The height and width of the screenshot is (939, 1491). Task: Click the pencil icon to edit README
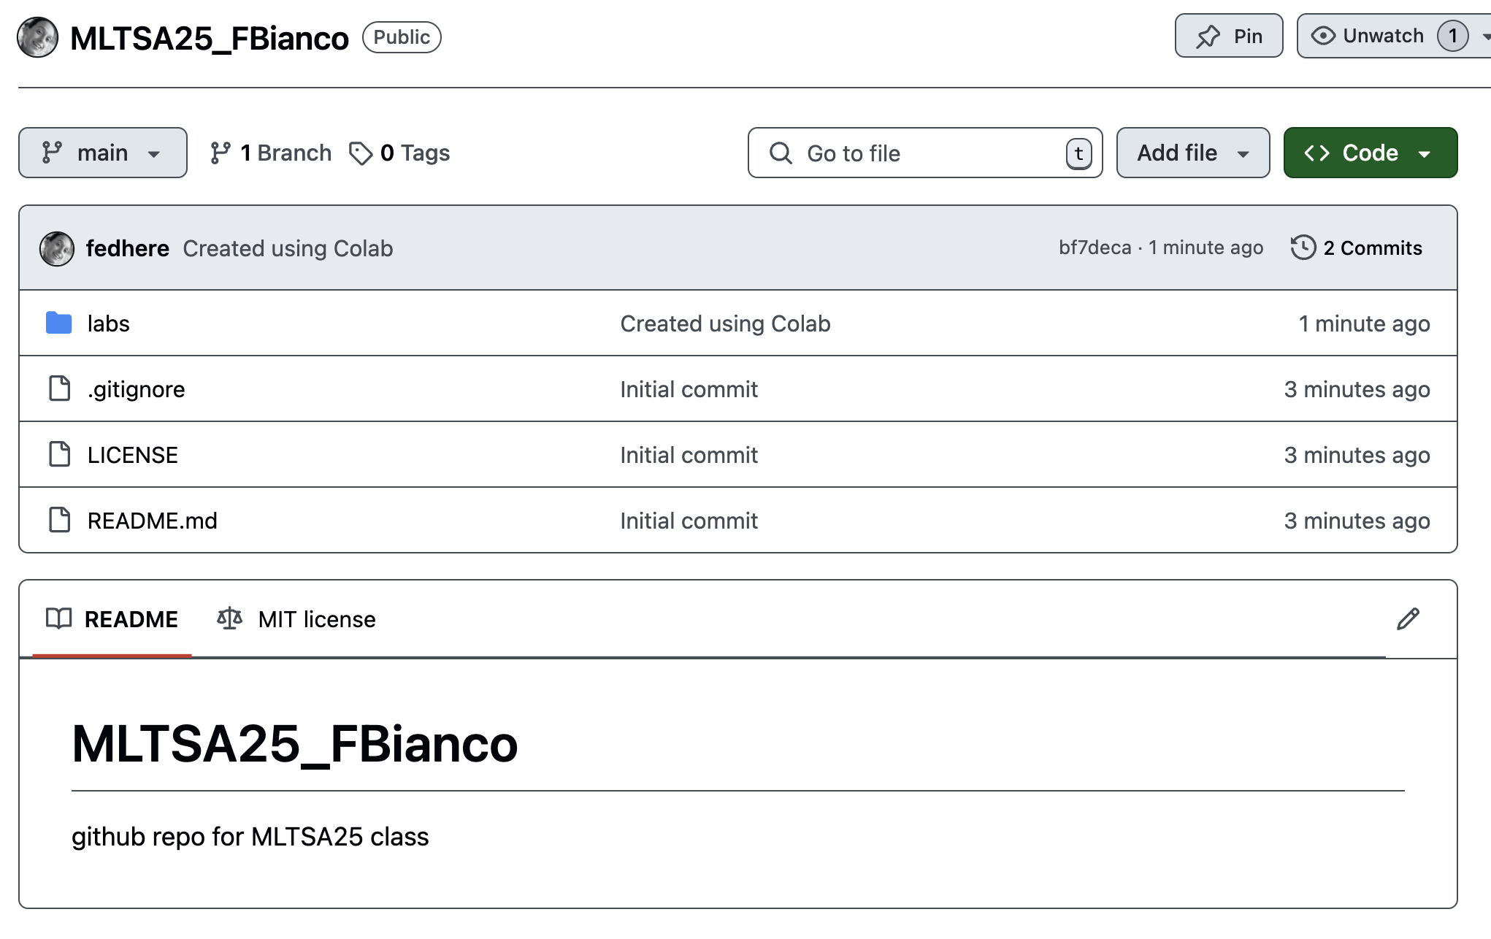click(1408, 619)
